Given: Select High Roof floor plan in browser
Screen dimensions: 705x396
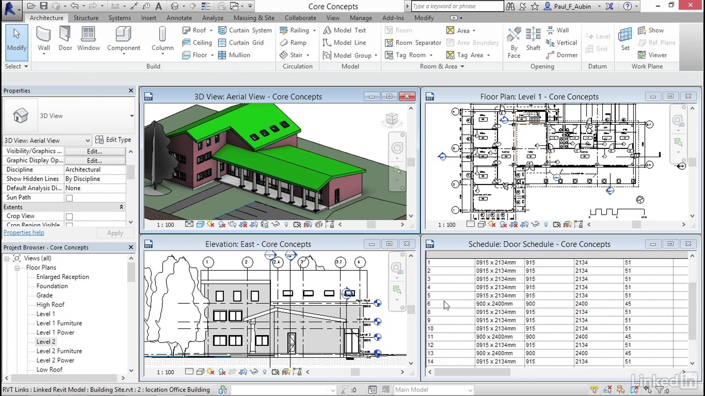Looking at the screenshot, I should (50, 304).
